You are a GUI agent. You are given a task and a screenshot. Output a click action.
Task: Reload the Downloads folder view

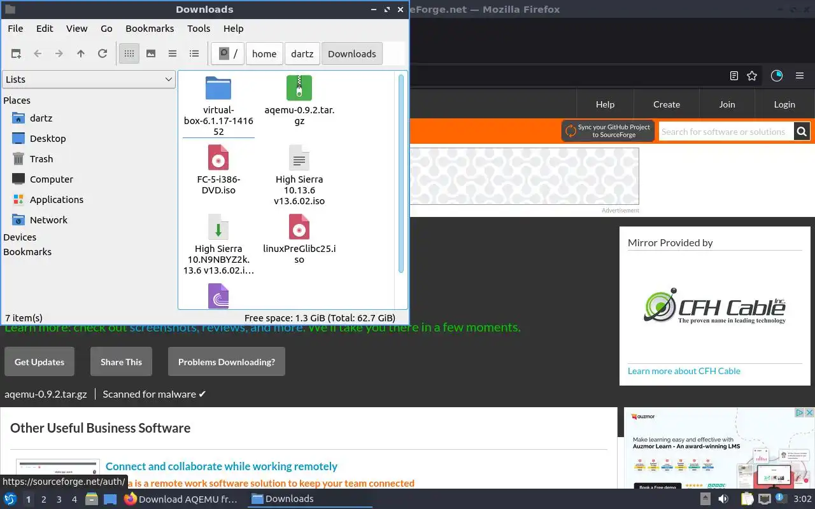tap(103, 54)
